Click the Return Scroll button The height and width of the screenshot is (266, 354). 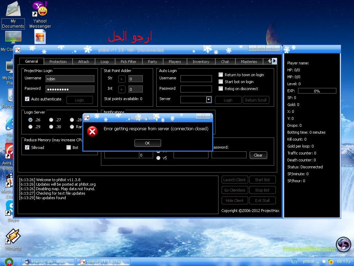click(256, 100)
